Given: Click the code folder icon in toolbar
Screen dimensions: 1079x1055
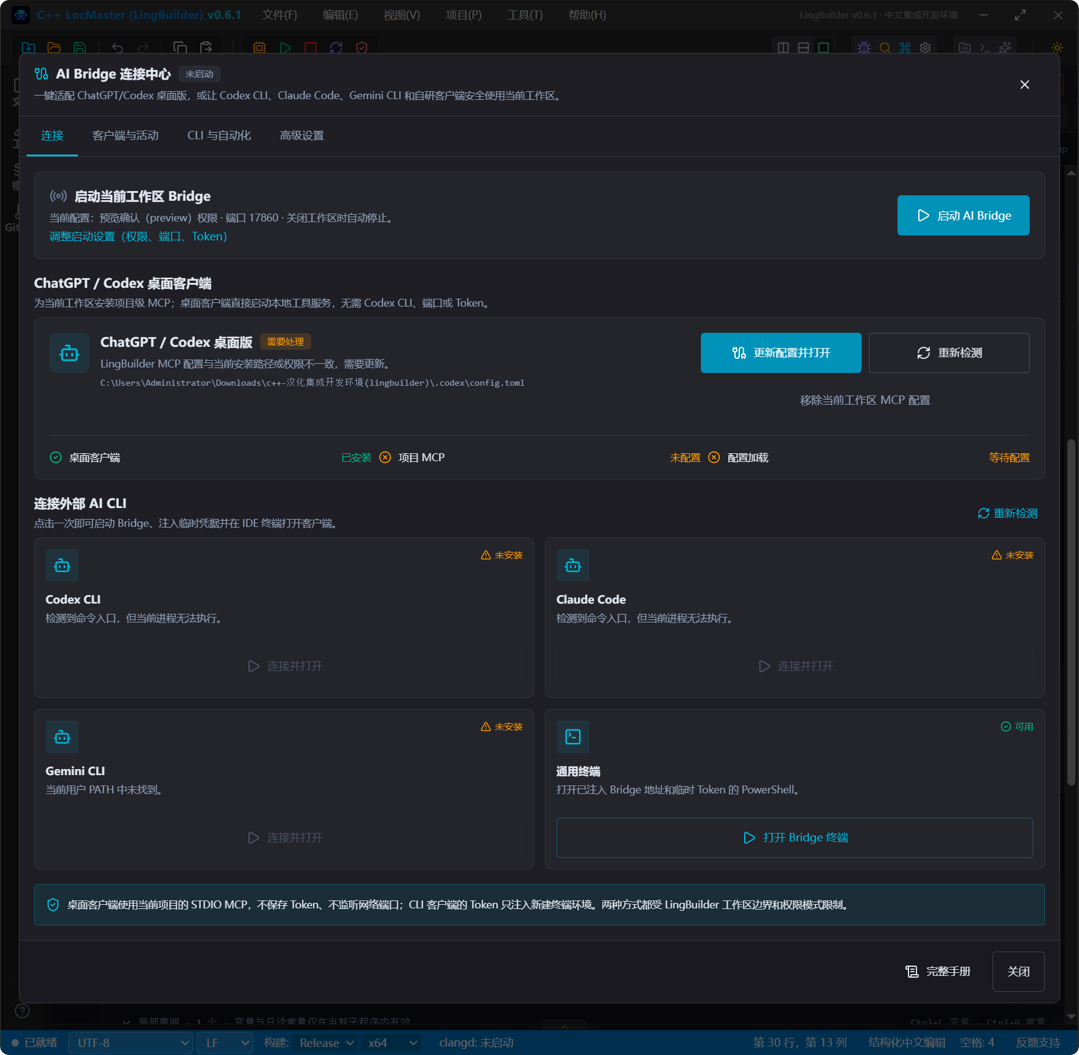Looking at the screenshot, I should tap(965, 47).
